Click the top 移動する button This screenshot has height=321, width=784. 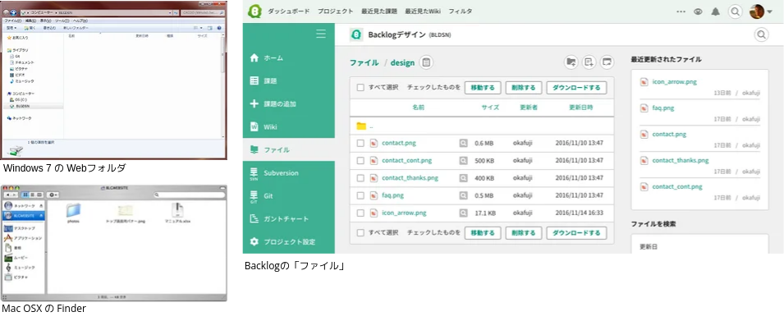click(x=483, y=88)
